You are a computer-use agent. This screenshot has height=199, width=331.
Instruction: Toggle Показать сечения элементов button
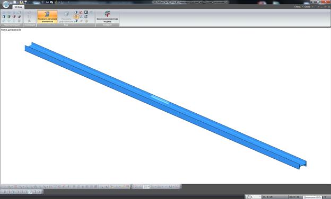pyautogui.click(x=47, y=16)
